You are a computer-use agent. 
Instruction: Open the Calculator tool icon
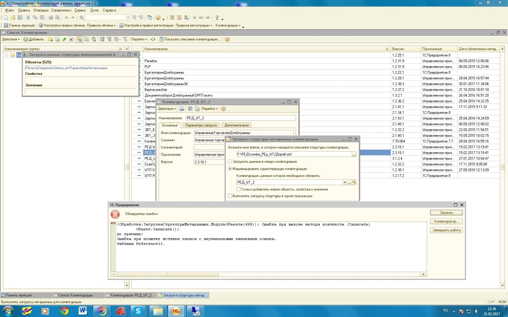(172, 18)
